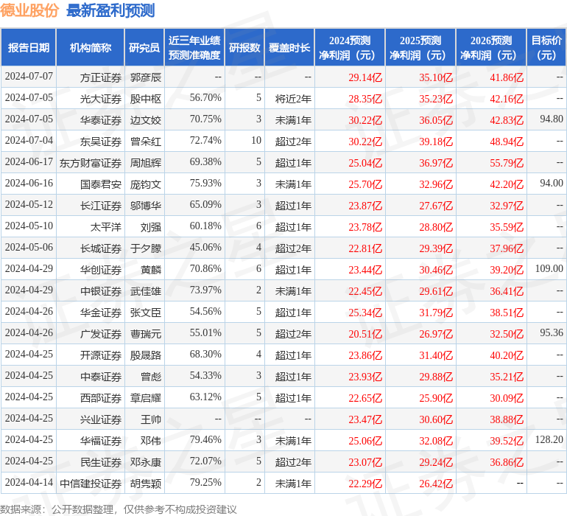567x516 pixels.
Task: Select researcher 武佳雄
Action: point(146,291)
